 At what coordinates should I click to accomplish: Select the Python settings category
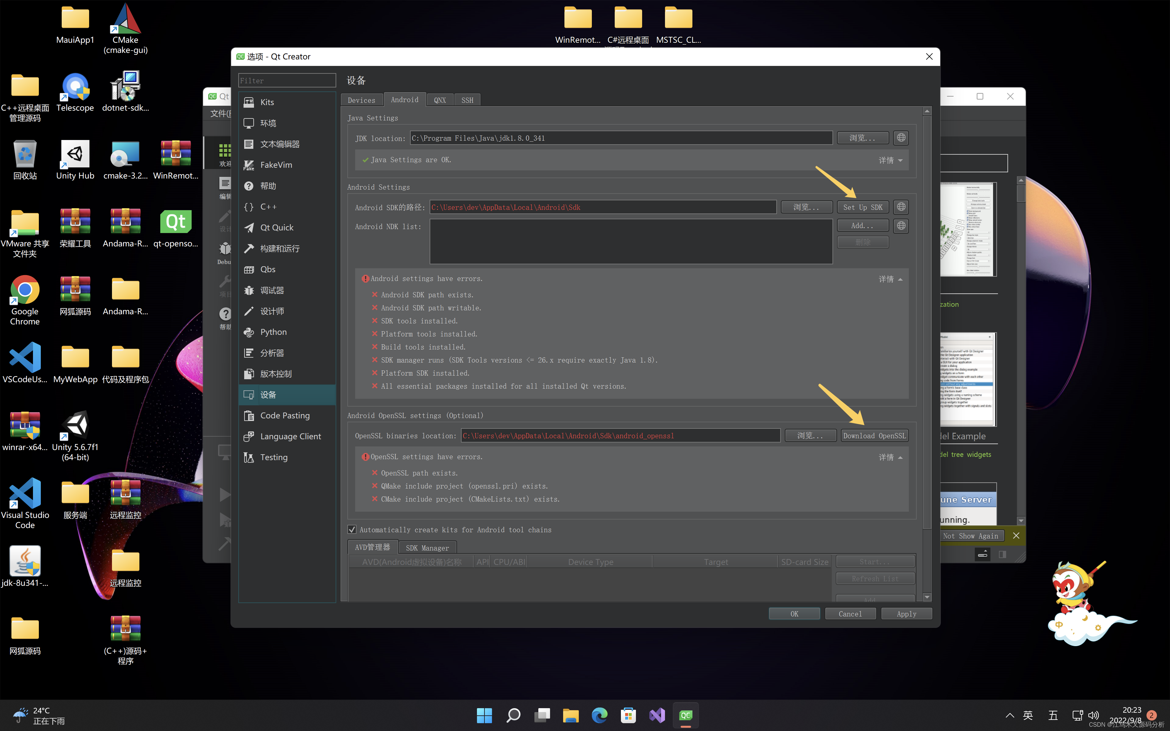click(273, 332)
